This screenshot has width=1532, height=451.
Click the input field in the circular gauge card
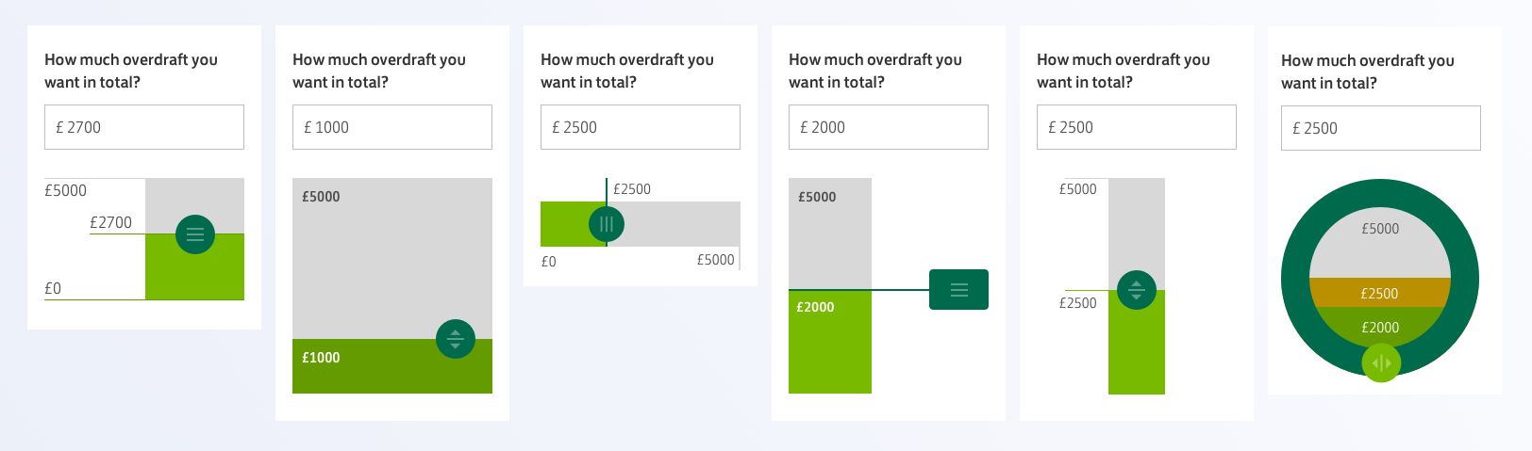(x=1381, y=128)
